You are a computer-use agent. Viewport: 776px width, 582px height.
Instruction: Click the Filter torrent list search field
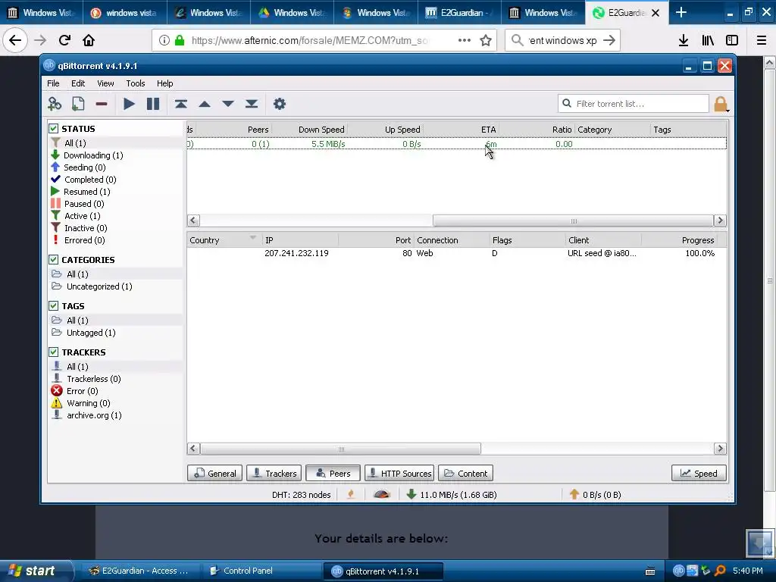[x=634, y=104]
